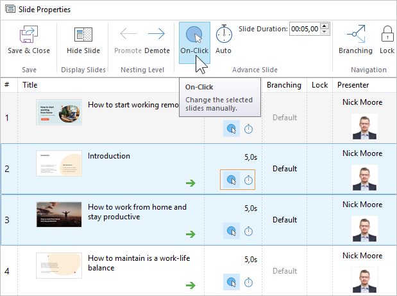Click row number 4
The image size is (397, 296).
(x=7, y=271)
